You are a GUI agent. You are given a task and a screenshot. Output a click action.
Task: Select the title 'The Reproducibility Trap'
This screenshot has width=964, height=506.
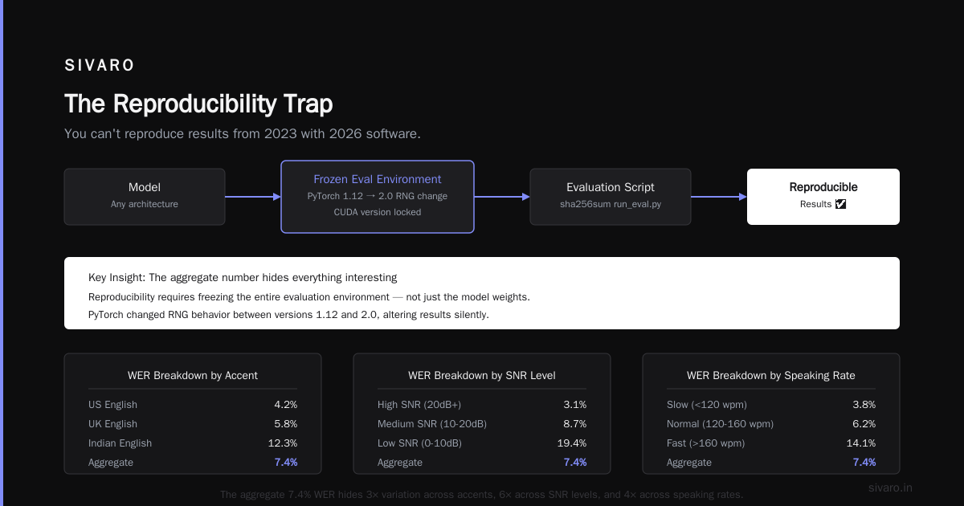pyautogui.click(x=198, y=104)
